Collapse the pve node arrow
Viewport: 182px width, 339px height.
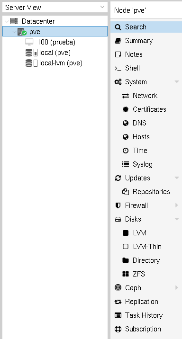pyautogui.click(x=15, y=32)
